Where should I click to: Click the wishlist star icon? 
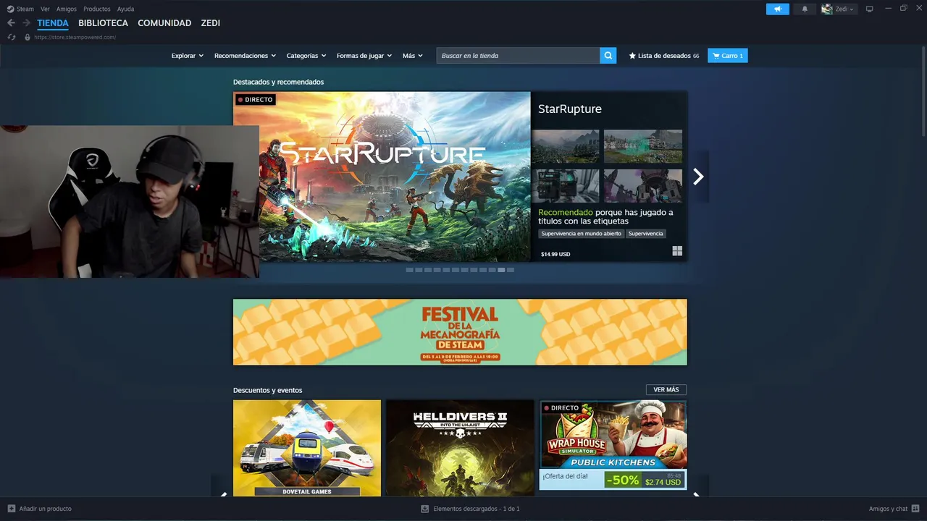[632, 56]
